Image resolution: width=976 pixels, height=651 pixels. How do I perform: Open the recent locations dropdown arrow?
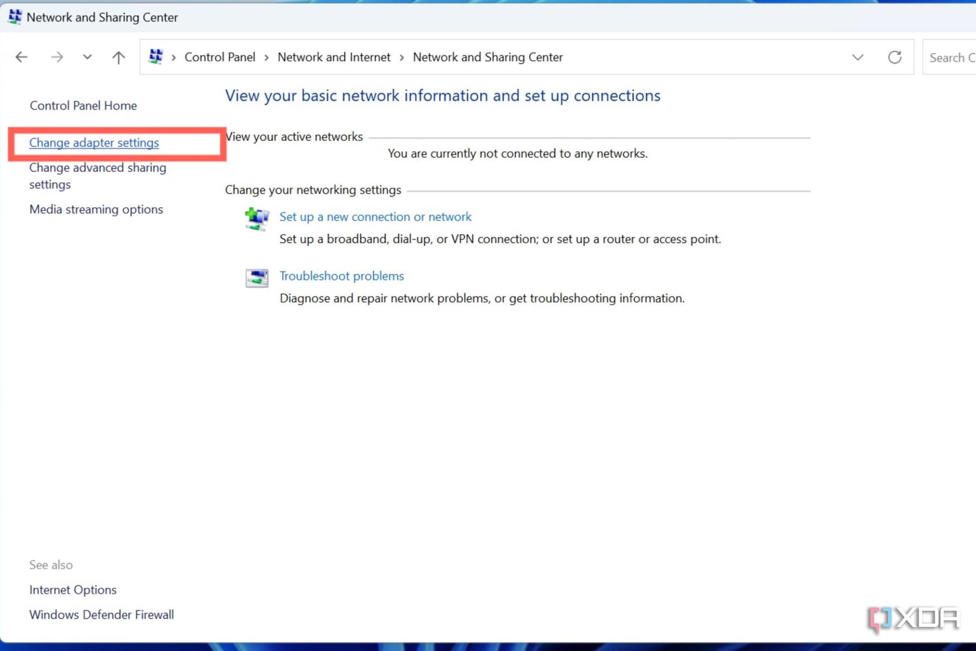tap(87, 57)
